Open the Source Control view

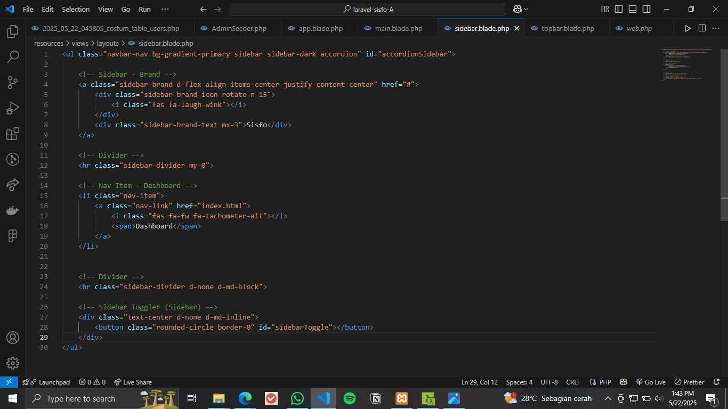[13, 83]
